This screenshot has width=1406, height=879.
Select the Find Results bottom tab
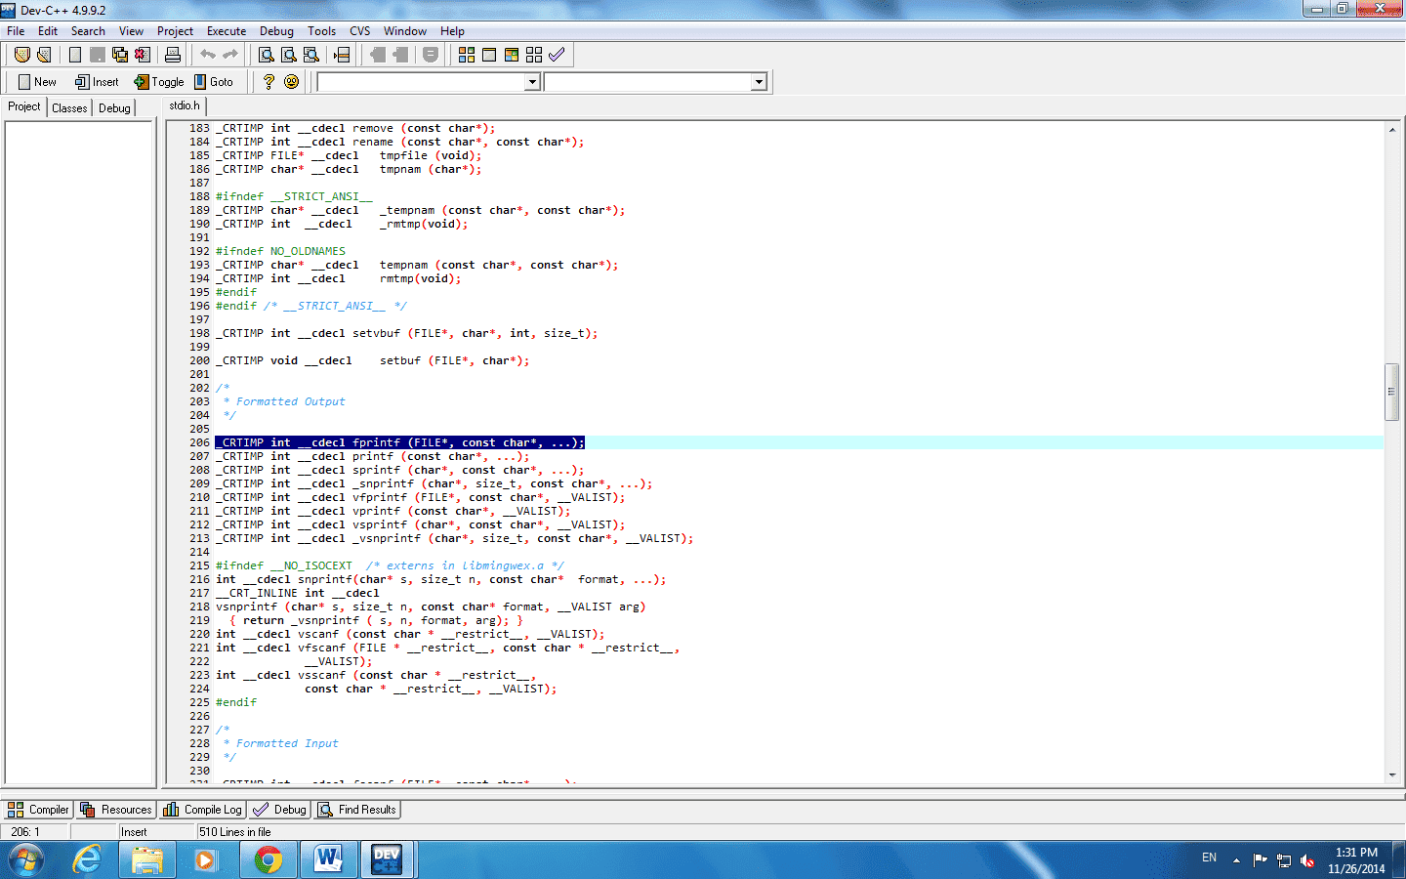(357, 810)
